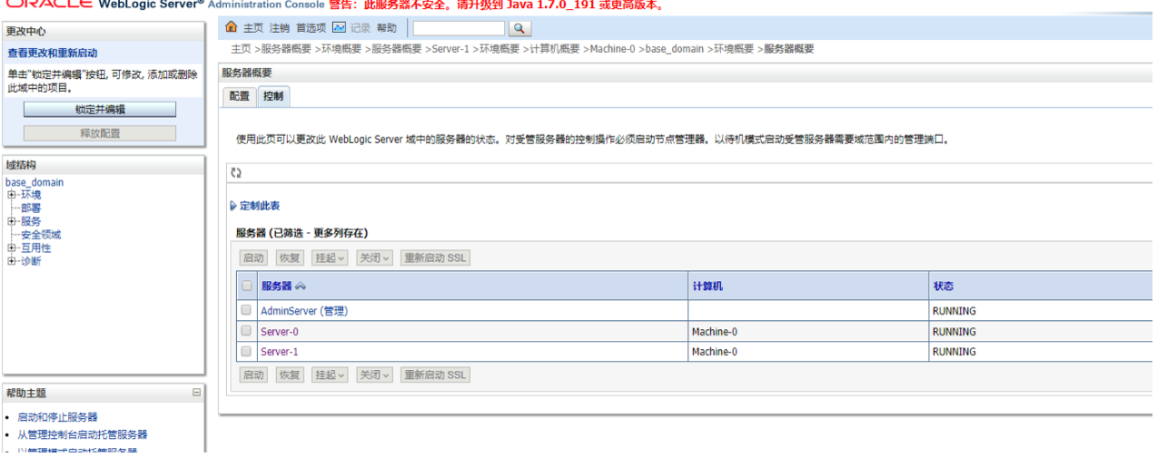
Task: Click the magnifier search button
Action: point(519,29)
